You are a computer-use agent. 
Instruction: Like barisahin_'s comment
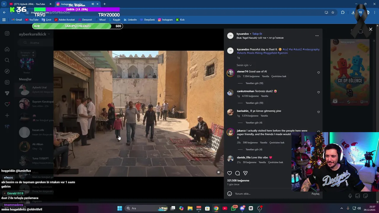pos(319,112)
